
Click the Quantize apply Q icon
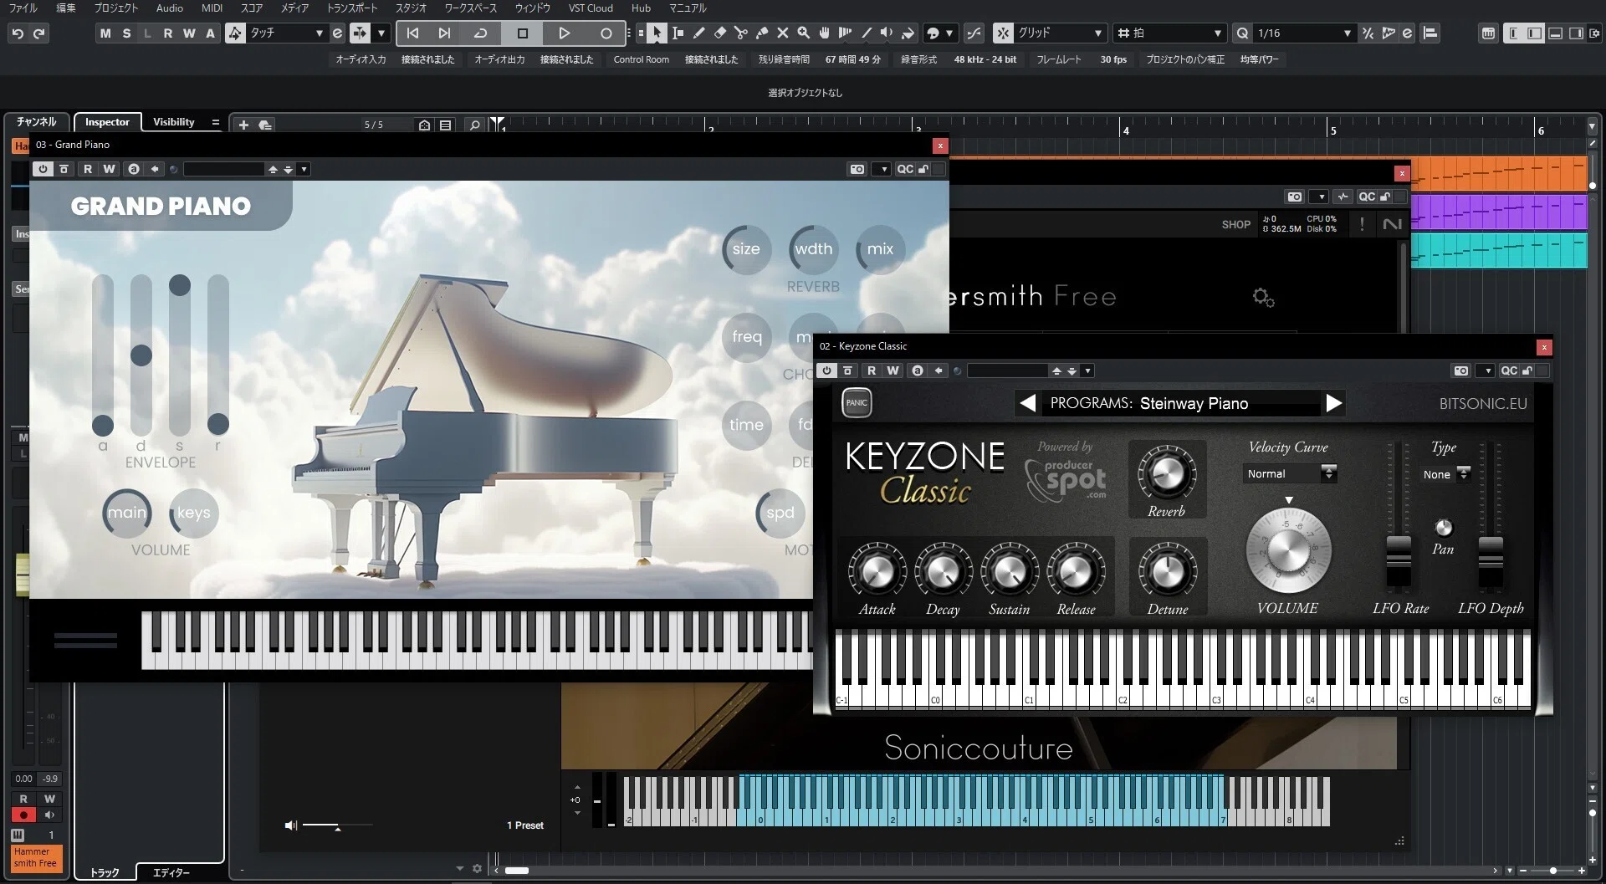(1243, 33)
